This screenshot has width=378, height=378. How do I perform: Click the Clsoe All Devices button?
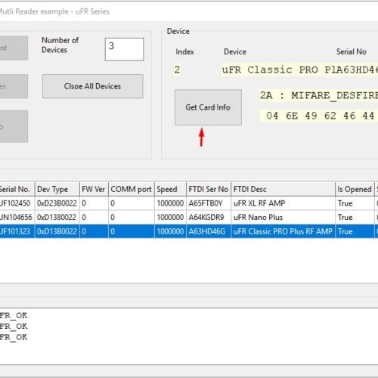93,86
